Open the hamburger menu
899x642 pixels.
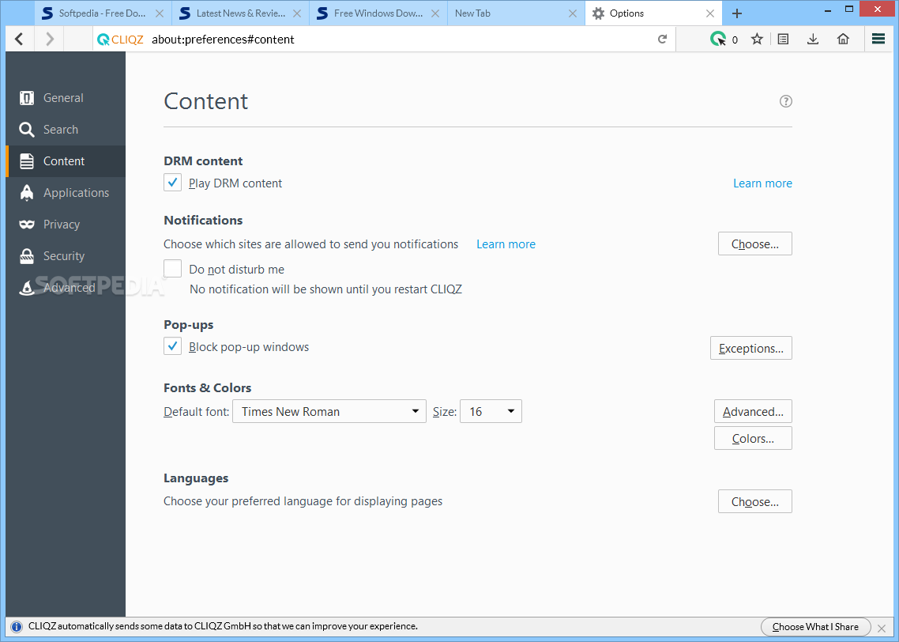878,39
